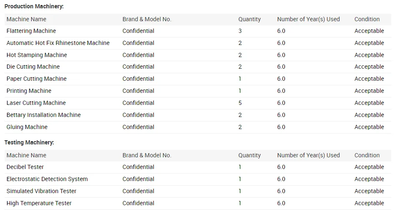Image resolution: width=395 pixels, height=216 pixels.
Task: Select the Electrostatic Detection System entry
Action: coord(47,179)
